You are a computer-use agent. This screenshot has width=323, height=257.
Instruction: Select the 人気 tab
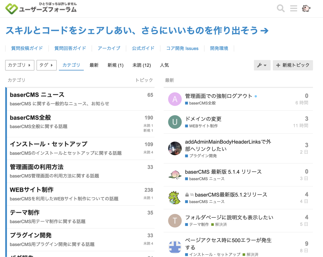click(x=164, y=65)
